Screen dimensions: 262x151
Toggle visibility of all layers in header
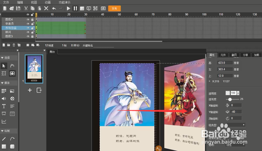(x=28, y=15)
